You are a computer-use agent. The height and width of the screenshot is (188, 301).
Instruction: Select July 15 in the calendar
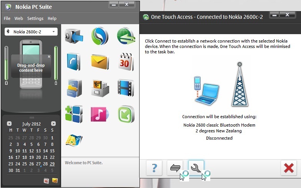pos(52,151)
